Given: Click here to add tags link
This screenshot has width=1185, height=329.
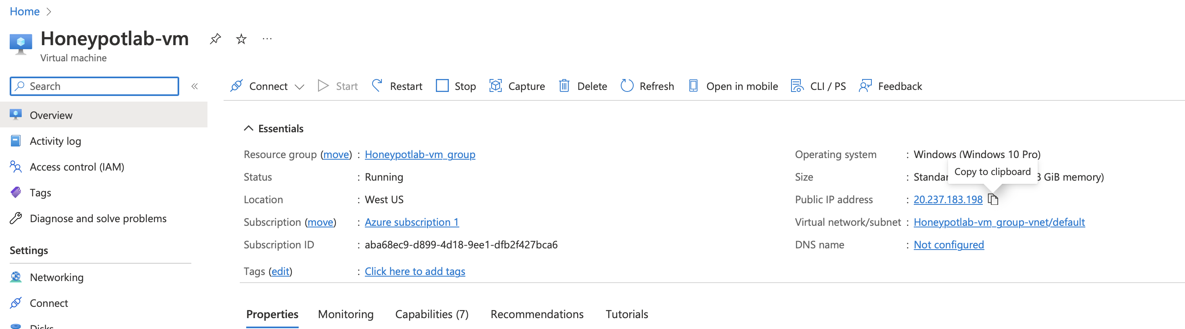Looking at the screenshot, I should pyautogui.click(x=415, y=272).
